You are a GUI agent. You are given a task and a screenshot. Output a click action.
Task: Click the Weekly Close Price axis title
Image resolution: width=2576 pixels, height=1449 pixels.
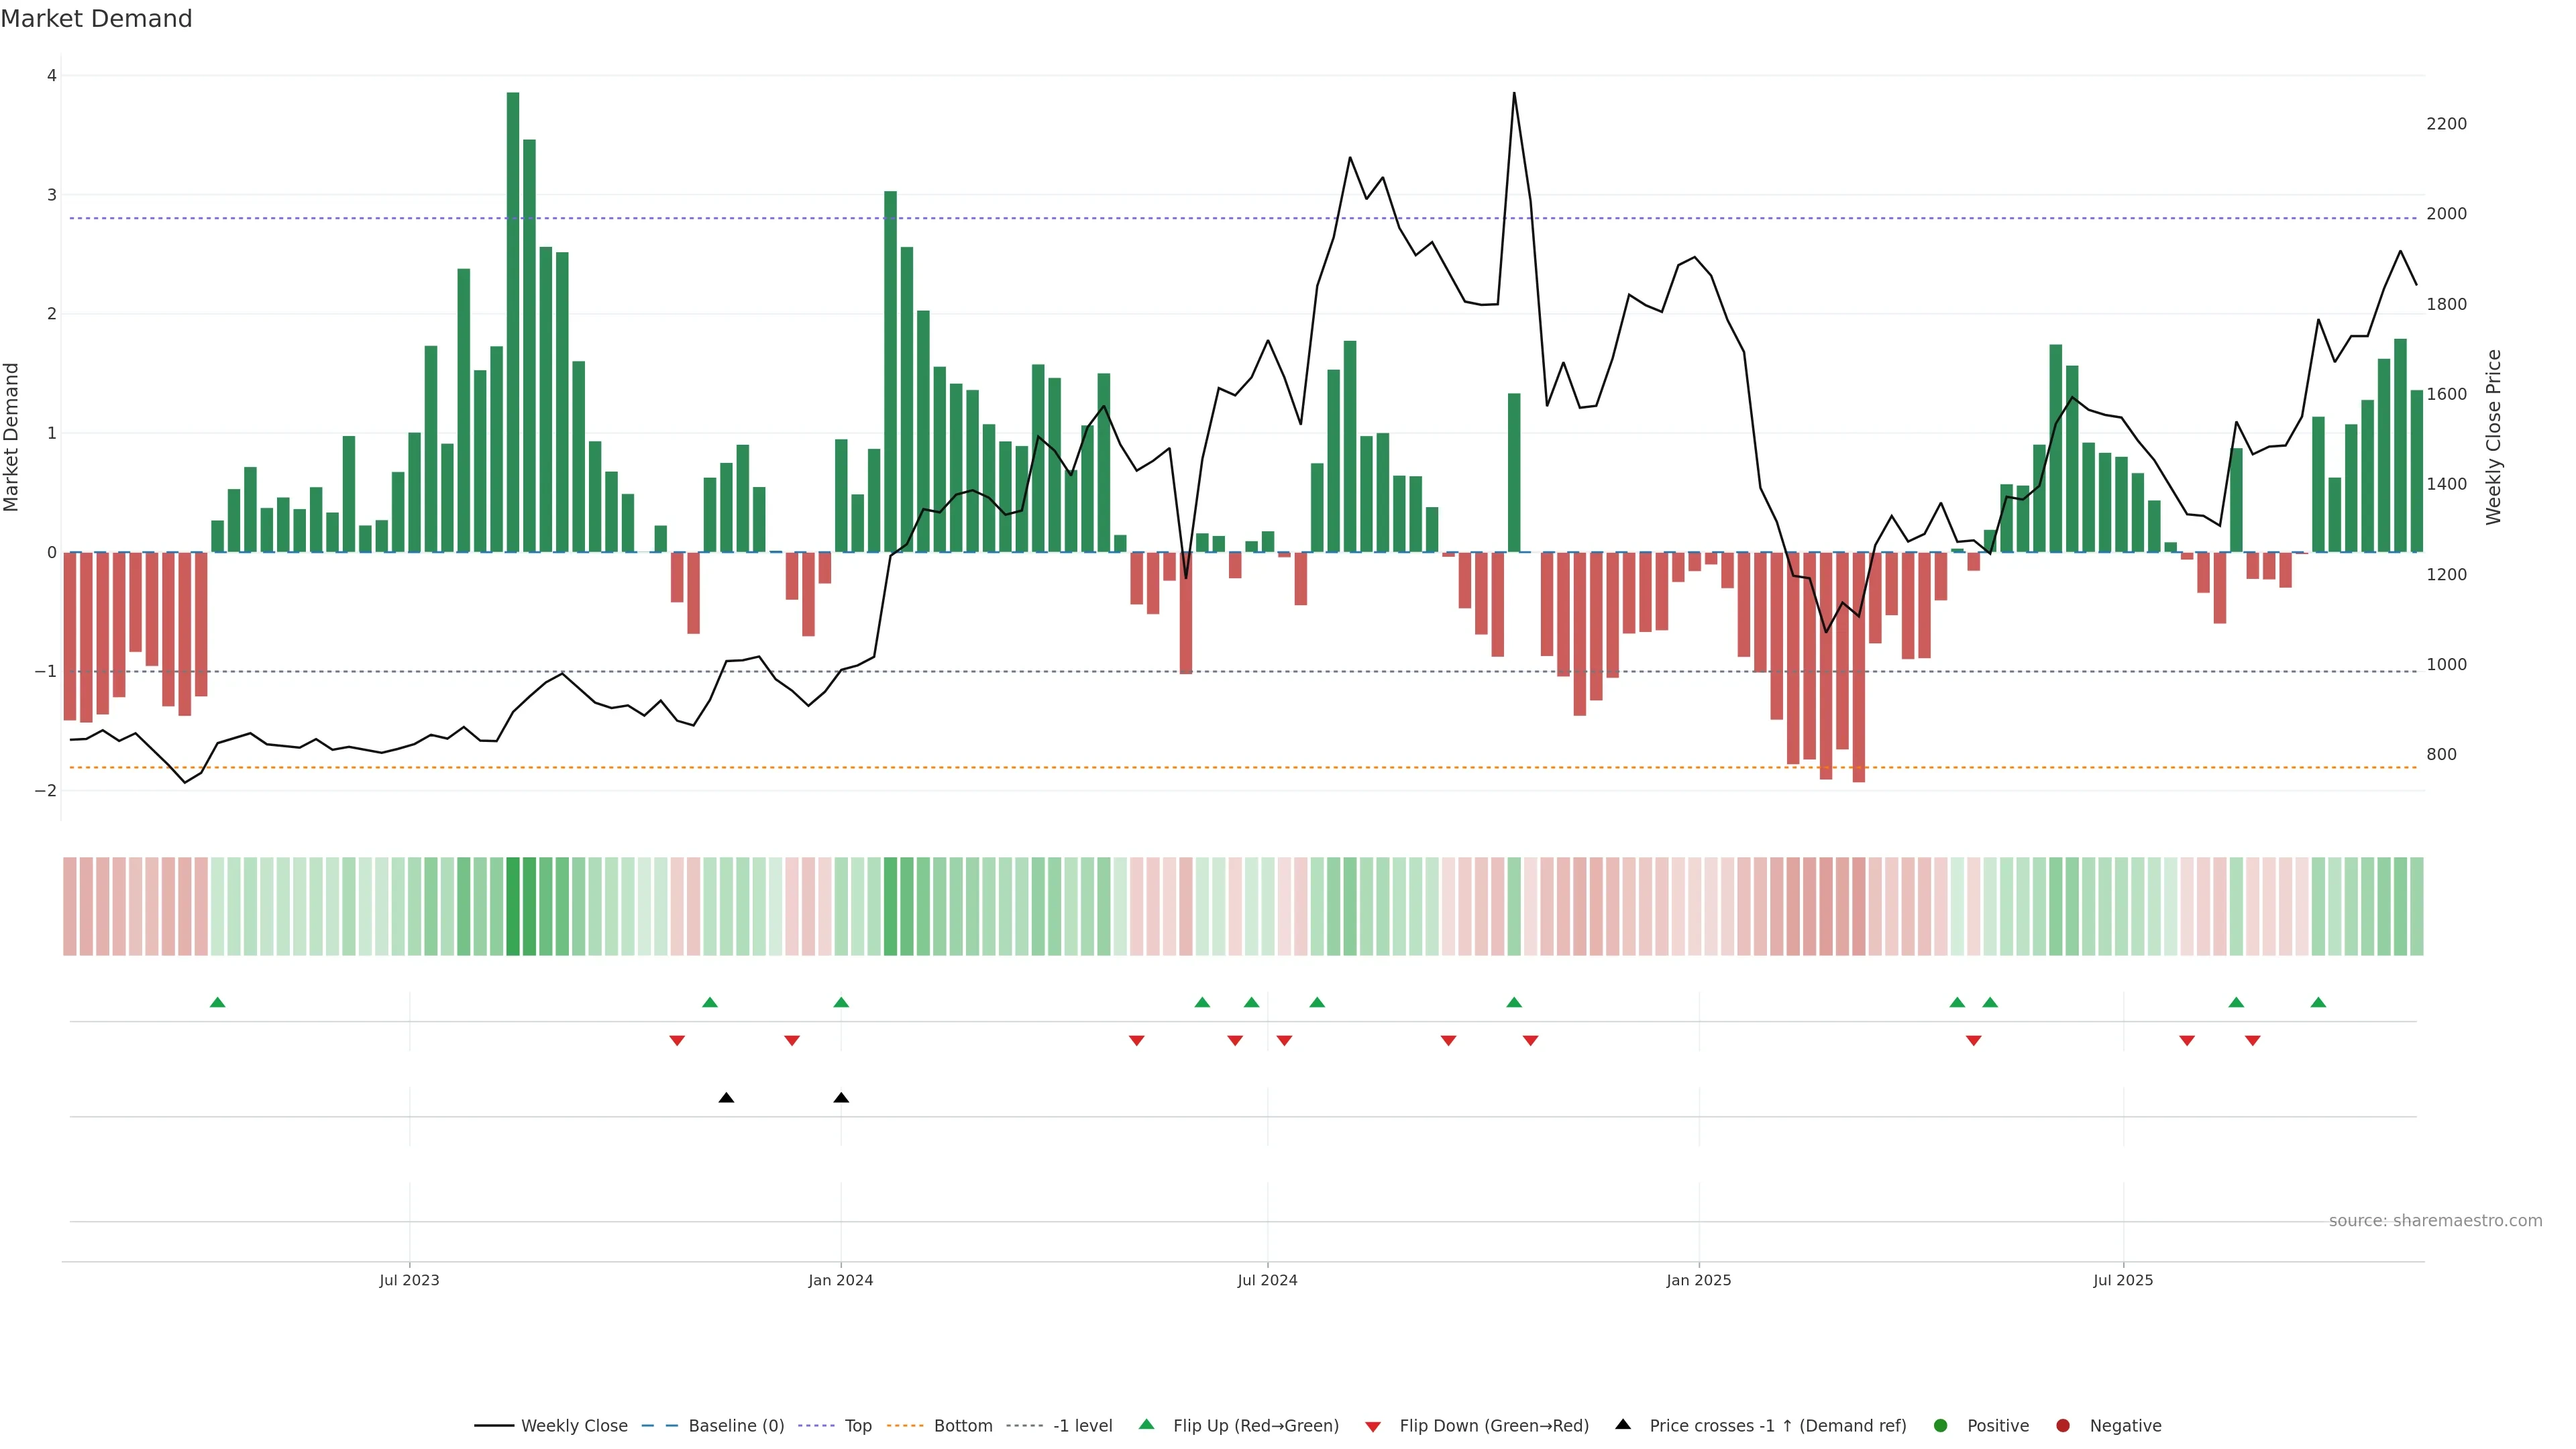[x=2493, y=437]
